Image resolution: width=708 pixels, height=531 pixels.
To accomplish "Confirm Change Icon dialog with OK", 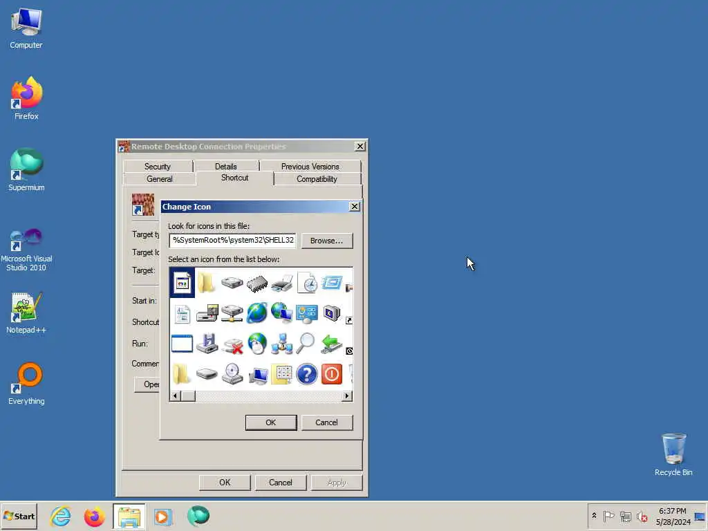I will (x=271, y=422).
